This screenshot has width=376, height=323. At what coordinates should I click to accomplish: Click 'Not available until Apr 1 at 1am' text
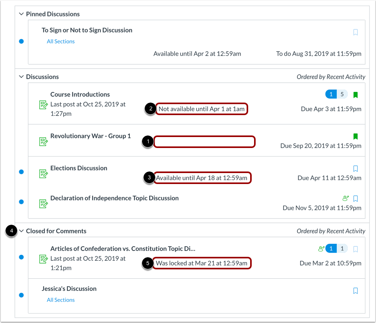pyautogui.click(x=202, y=109)
